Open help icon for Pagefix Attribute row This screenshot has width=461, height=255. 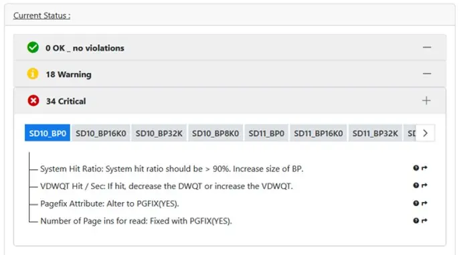(416, 203)
